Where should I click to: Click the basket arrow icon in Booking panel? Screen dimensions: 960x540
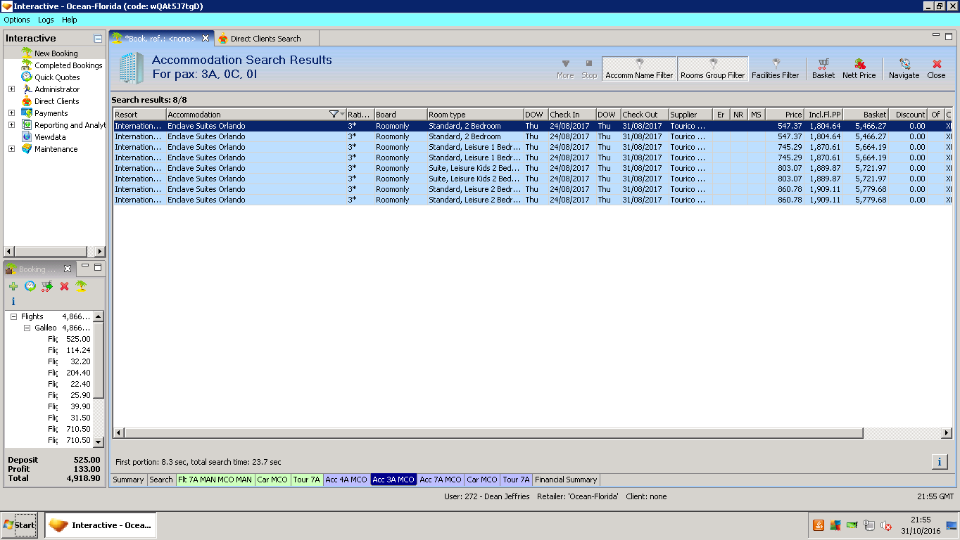coord(47,286)
